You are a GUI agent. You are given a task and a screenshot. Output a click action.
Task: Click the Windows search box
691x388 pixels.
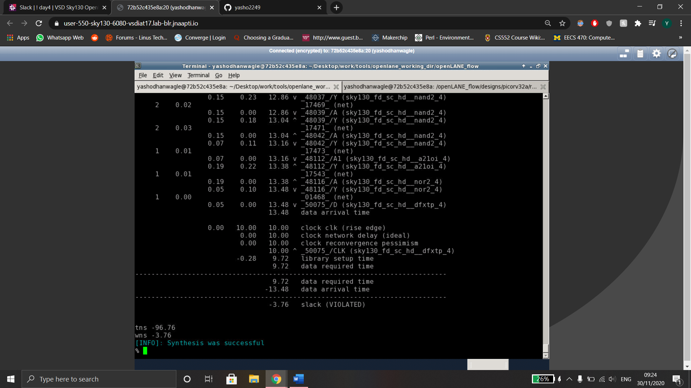[x=99, y=379]
